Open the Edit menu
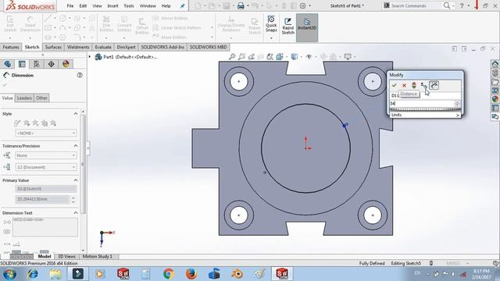 point(83,5)
